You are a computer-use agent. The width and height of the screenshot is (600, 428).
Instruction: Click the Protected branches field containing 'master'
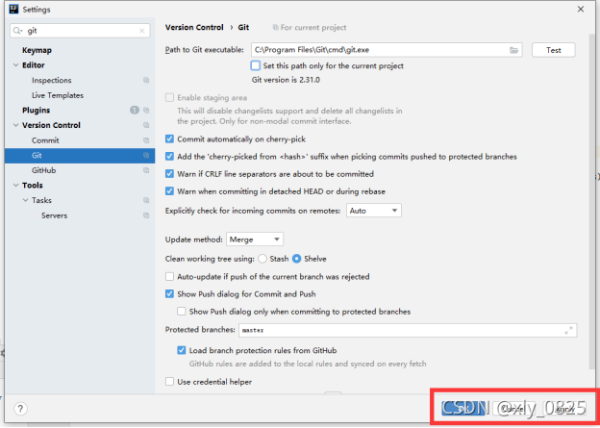(408, 330)
